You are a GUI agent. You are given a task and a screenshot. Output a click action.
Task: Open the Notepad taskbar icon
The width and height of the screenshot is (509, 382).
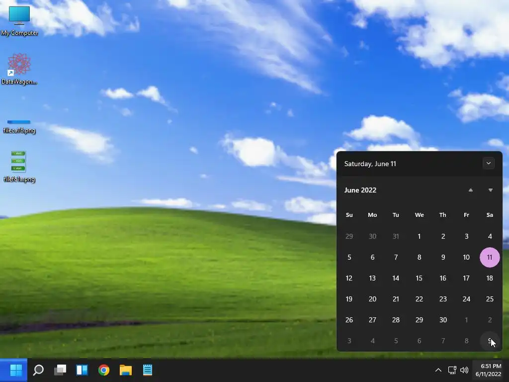147,370
